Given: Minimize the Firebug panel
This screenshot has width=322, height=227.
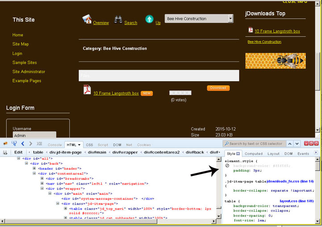Looking at the screenshot, I should [306, 143].
